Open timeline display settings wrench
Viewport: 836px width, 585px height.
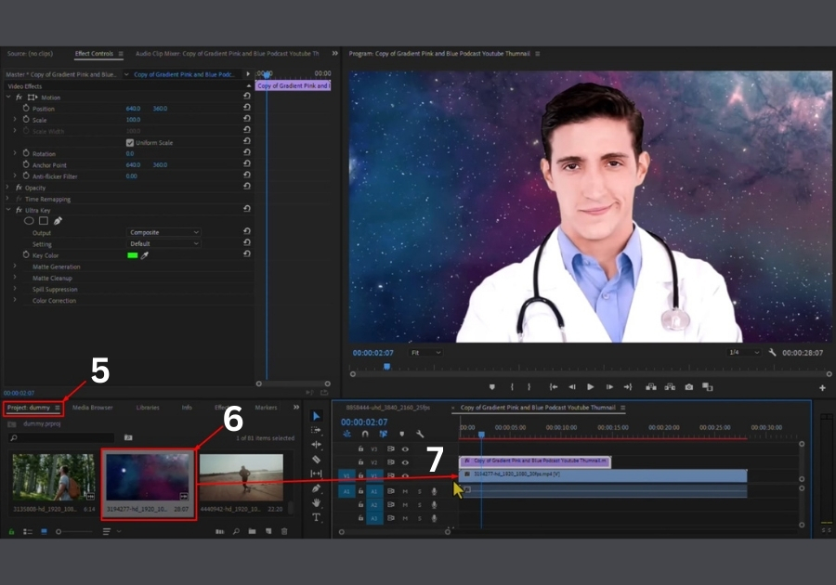(x=420, y=434)
